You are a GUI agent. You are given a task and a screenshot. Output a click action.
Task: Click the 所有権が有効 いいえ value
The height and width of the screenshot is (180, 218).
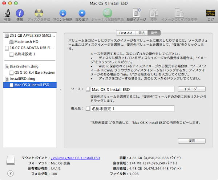56,168
